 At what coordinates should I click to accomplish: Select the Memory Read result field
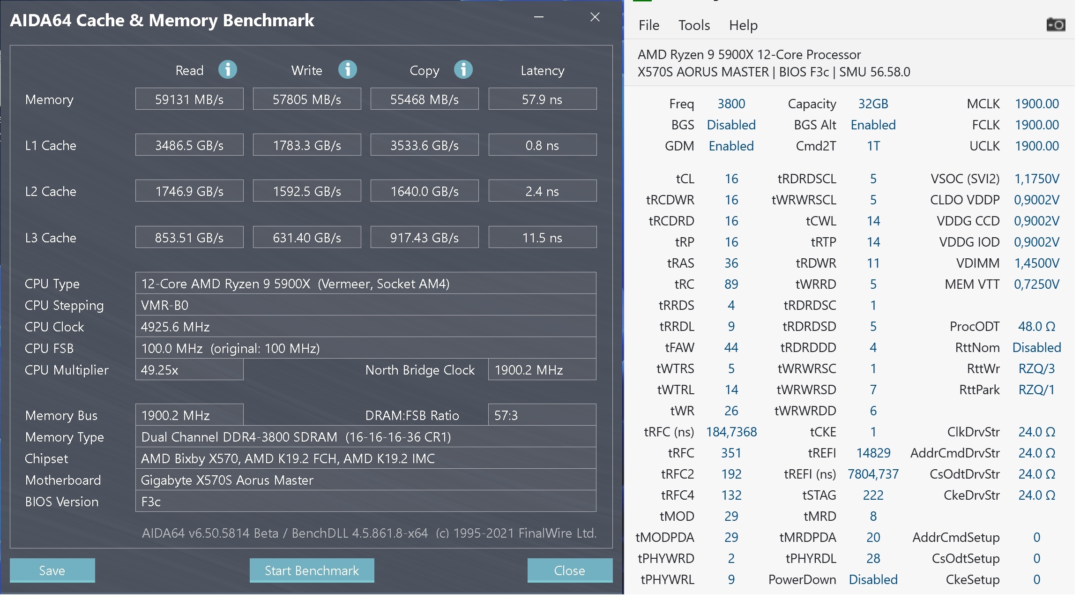189,99
